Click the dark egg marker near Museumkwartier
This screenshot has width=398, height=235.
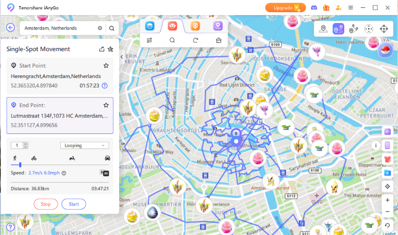[153, 213]
